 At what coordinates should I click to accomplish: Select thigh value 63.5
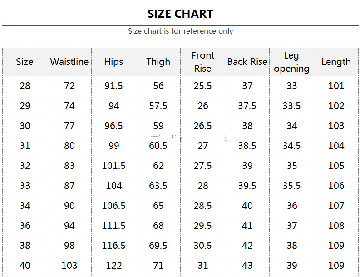[158, 186]
